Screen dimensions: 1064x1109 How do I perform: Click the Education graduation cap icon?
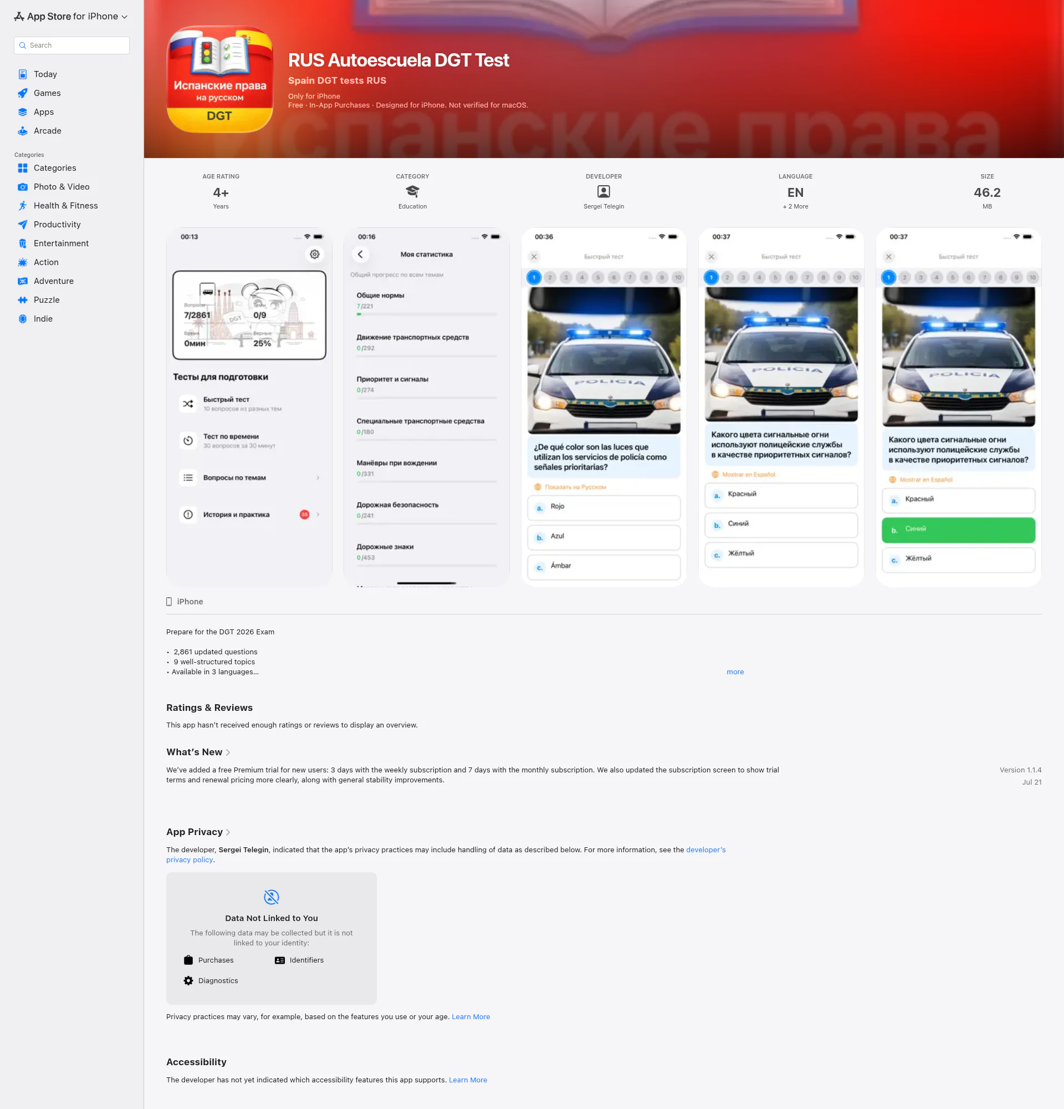413,191
